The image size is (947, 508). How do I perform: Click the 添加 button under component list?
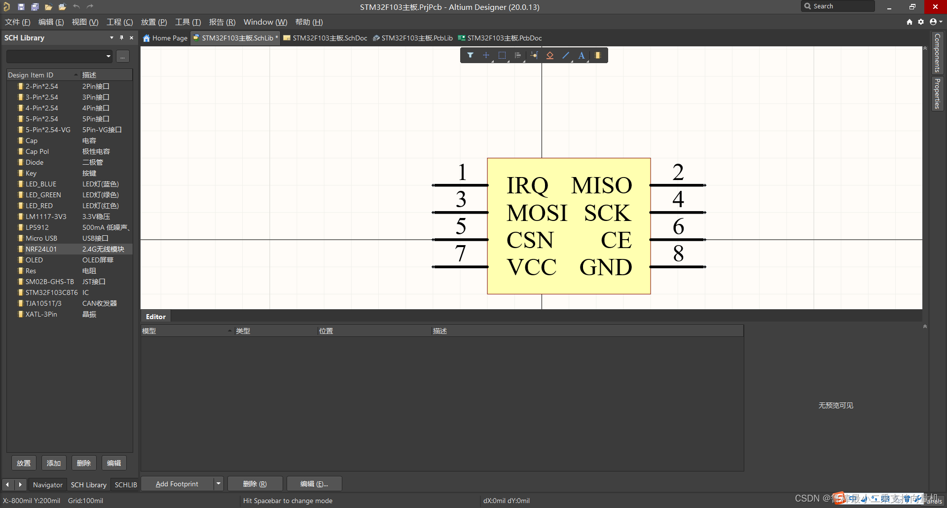tap(54, 463)
